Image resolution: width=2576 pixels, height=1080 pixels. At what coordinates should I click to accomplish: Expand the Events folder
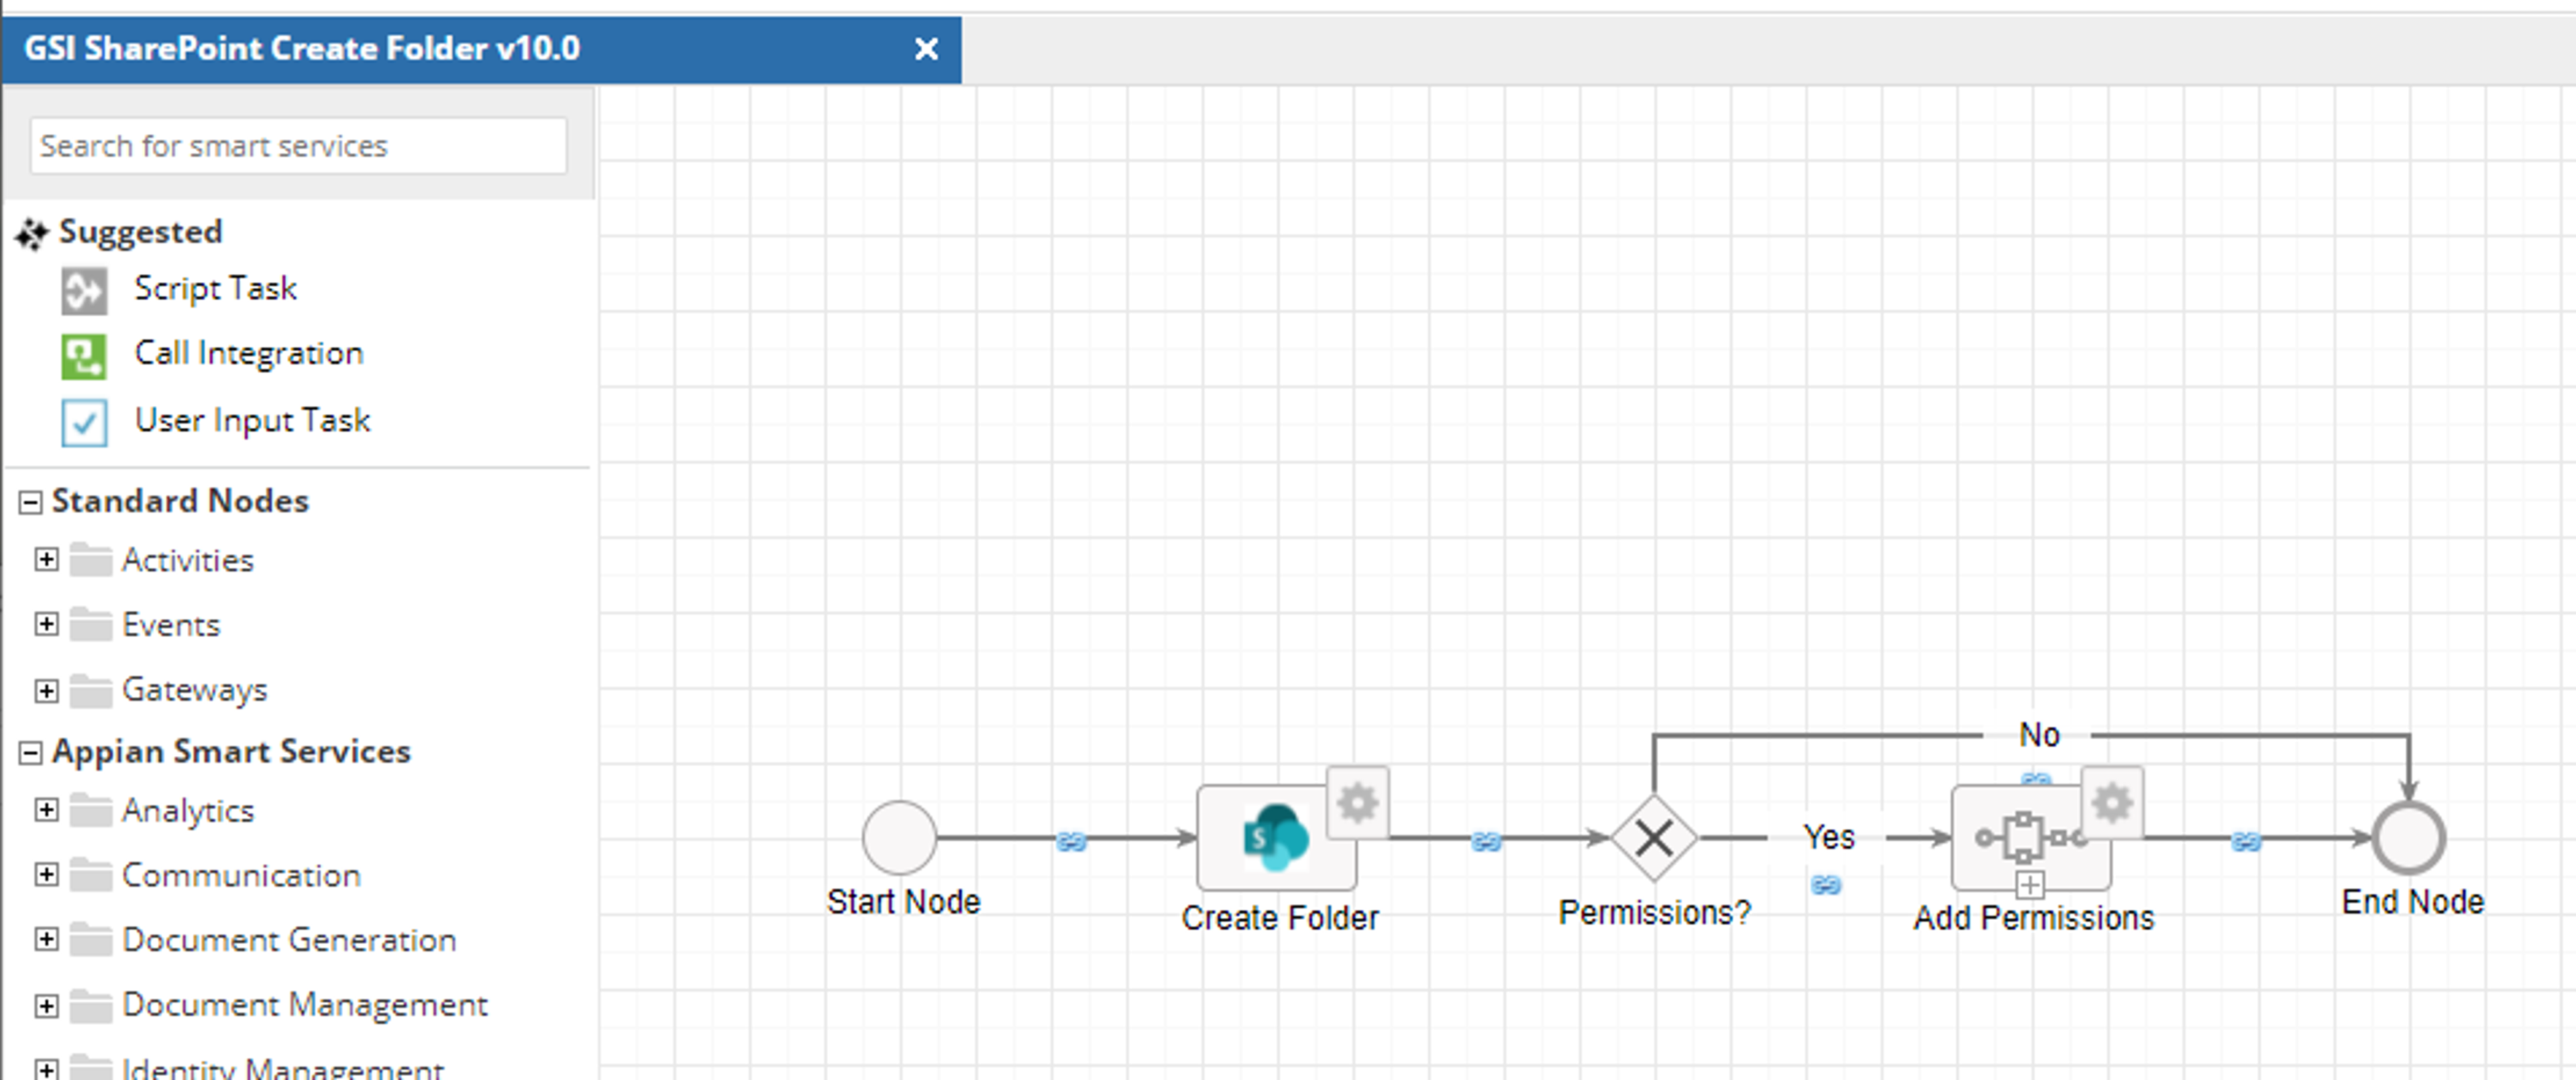(46, 624)
